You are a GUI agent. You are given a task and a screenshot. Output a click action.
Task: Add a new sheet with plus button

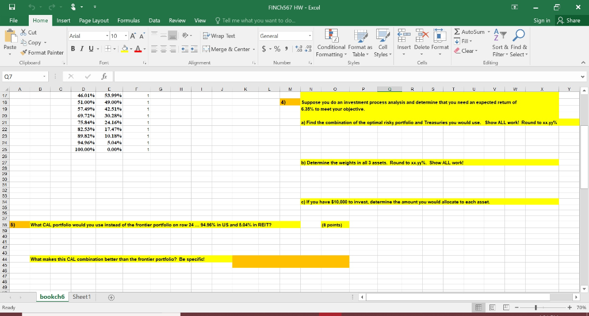point(111,297)
